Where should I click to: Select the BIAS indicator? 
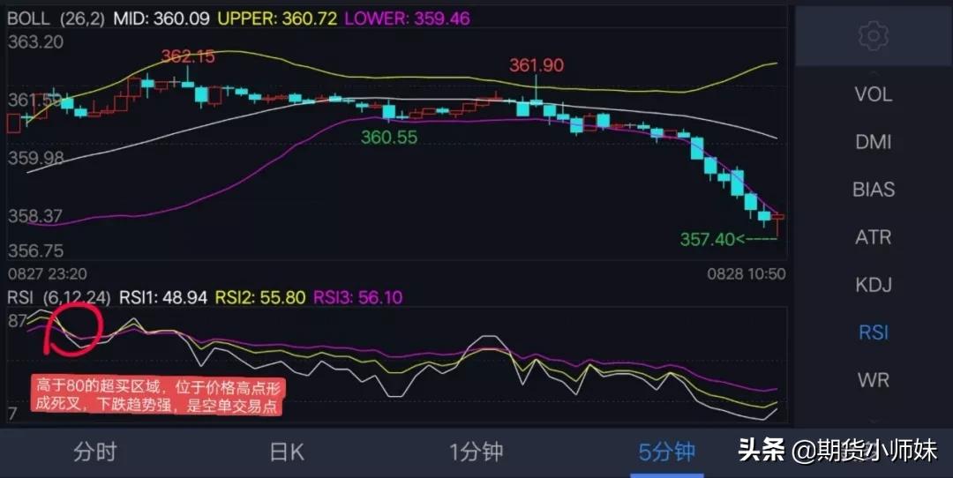click(x=874, y=190)
